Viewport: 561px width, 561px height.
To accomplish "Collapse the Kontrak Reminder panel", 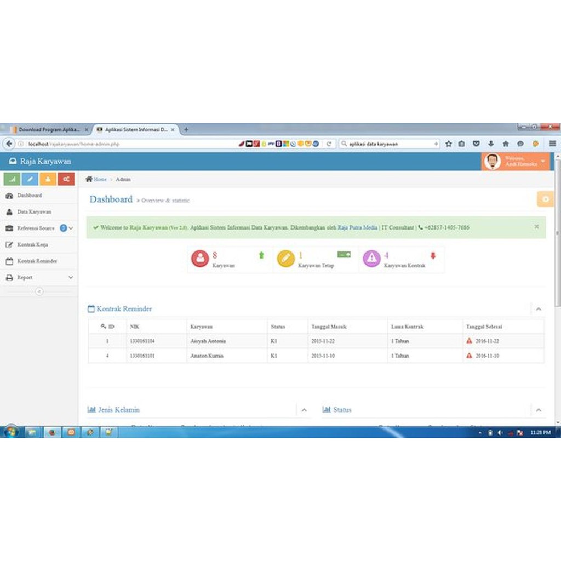I will point(539,310).
